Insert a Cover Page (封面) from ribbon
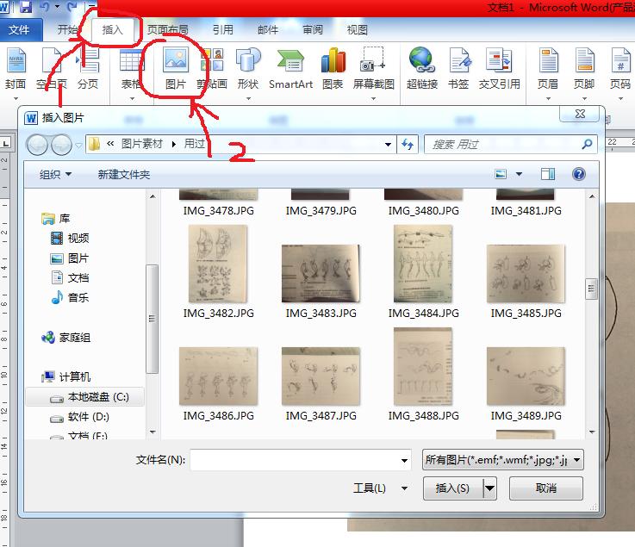 16,69
